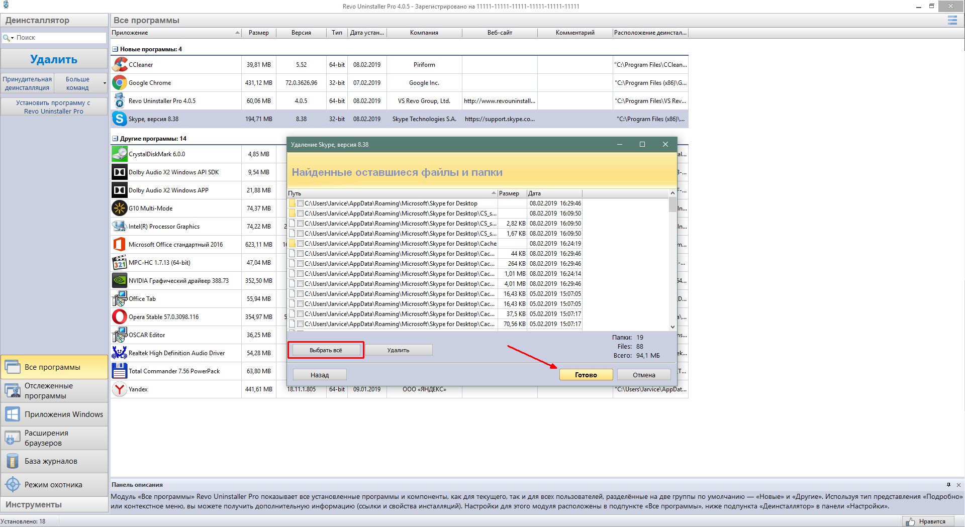The image size is (965, 527).
Task: Select the Total Commander 7.56 PowerPack icon
Action: [120, 371]
